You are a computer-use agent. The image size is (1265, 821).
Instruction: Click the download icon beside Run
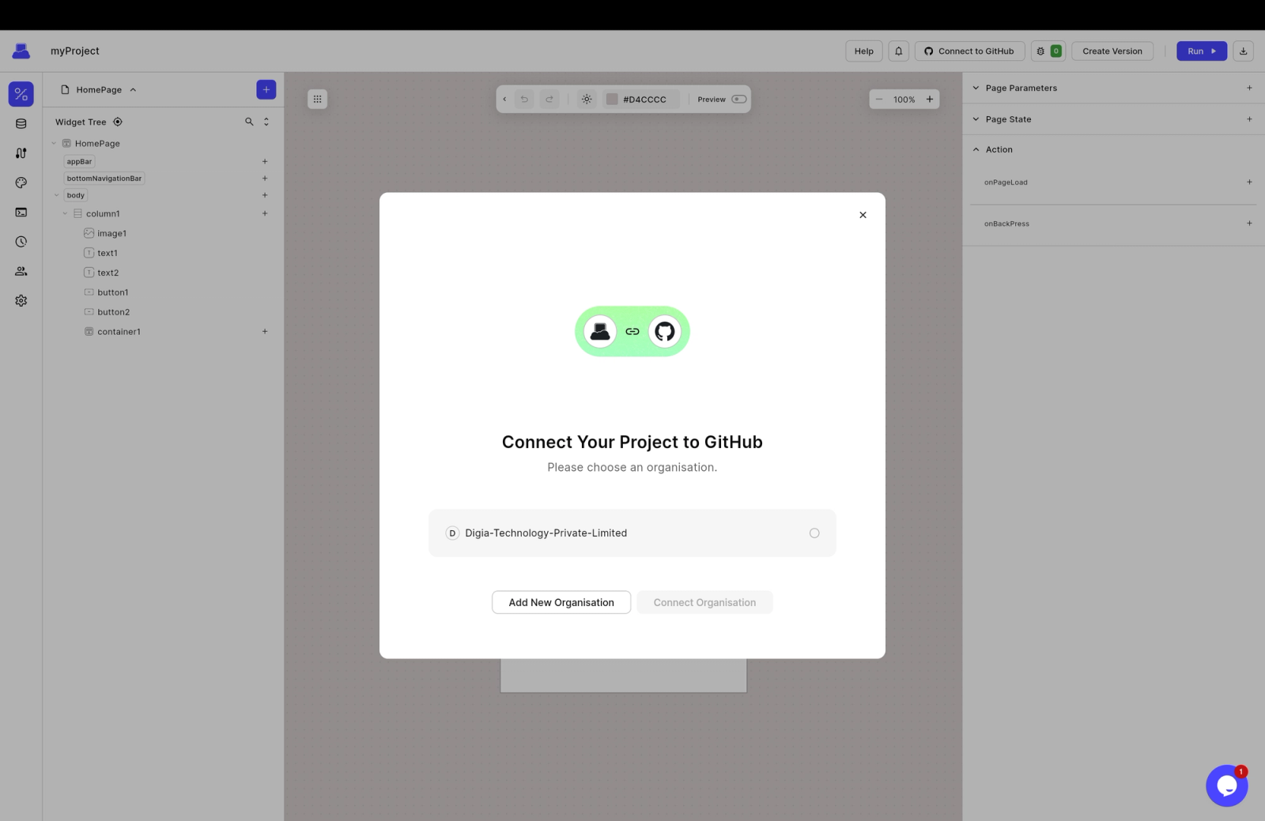click(1243, 51)
